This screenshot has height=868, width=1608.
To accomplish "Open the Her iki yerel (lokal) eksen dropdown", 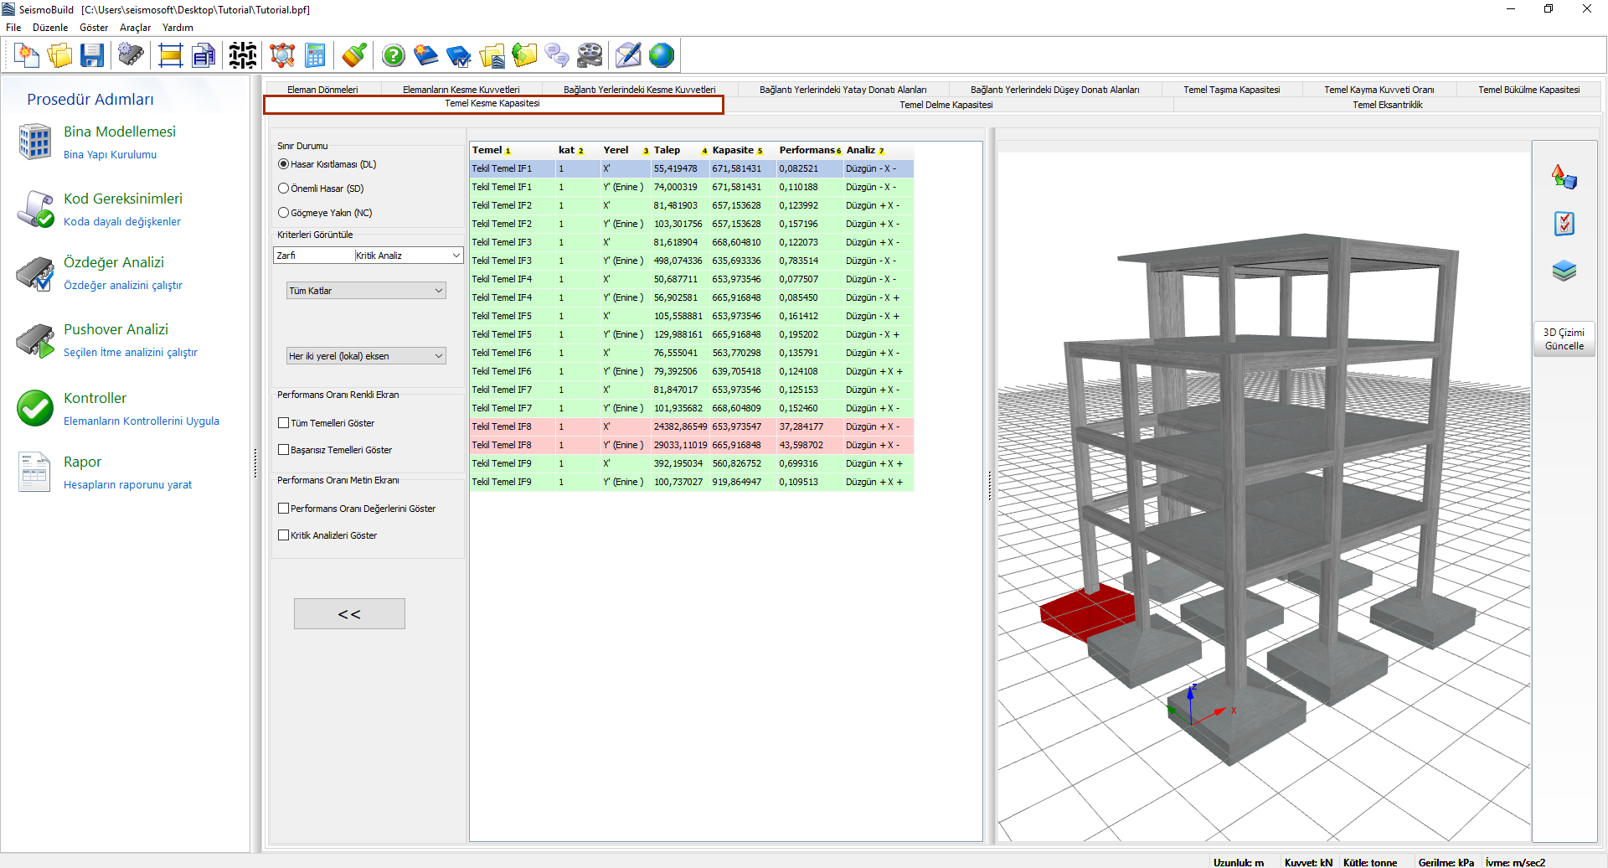I will point(366,356).
